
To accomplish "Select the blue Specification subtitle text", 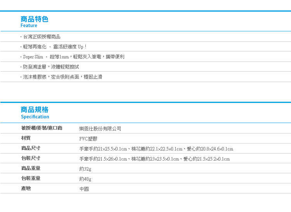I will (x=35, y=117).
